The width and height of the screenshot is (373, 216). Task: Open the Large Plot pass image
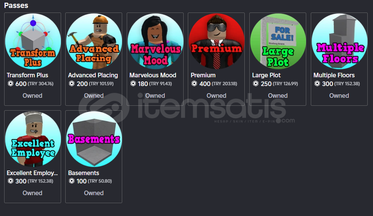(x=278, y=41)
